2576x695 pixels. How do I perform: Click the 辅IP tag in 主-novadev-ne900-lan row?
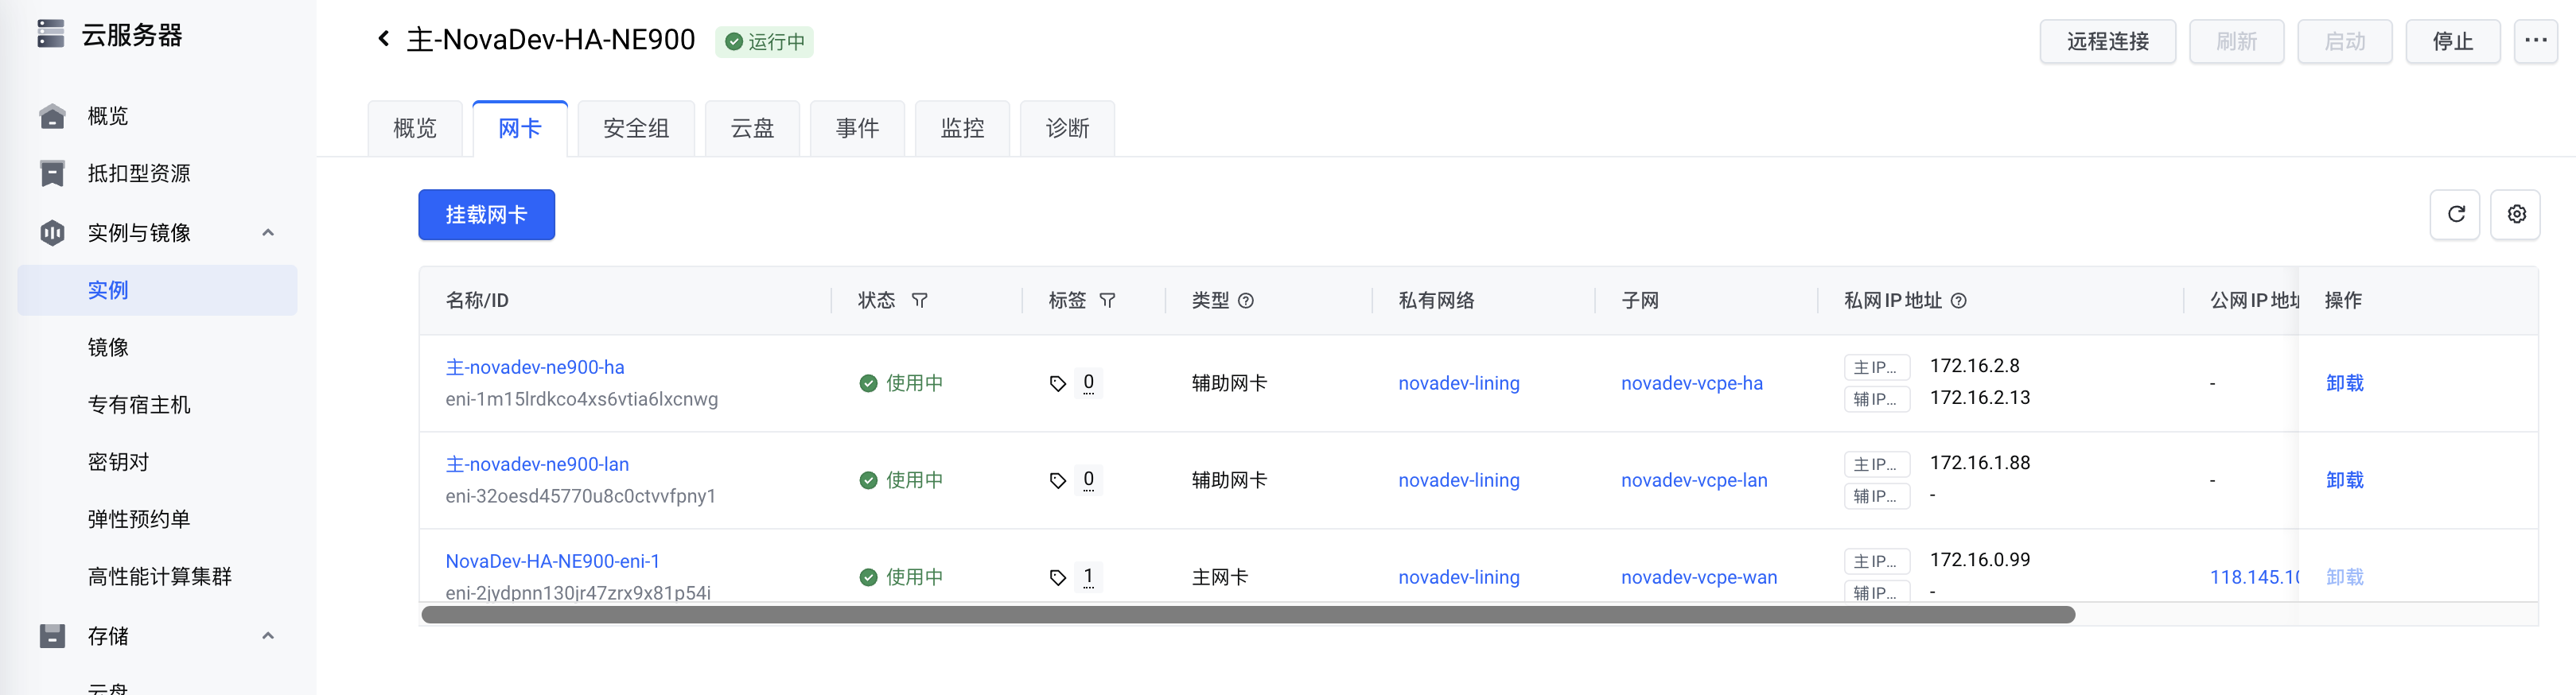pyautogui.click(x=1876, y=496)
